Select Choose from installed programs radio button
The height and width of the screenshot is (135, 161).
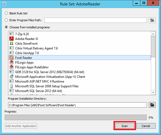[x=6, y=27]
